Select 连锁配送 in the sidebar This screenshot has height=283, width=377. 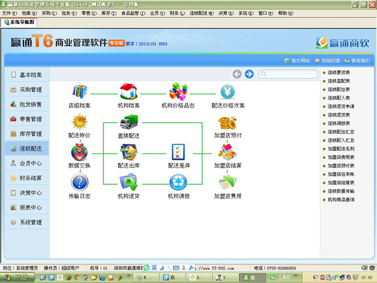click(26, 149)
